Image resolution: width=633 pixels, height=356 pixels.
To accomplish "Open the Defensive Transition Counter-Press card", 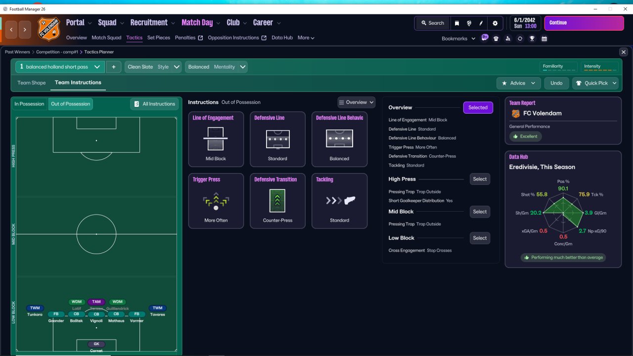I will [x=277, y=201].
